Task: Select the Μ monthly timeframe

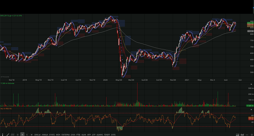Action: (x=32, y=134)
